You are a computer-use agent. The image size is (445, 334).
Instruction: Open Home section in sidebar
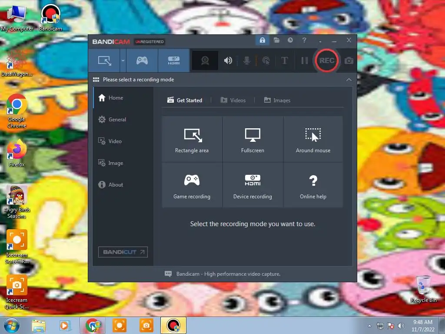(x=123, y=98)
